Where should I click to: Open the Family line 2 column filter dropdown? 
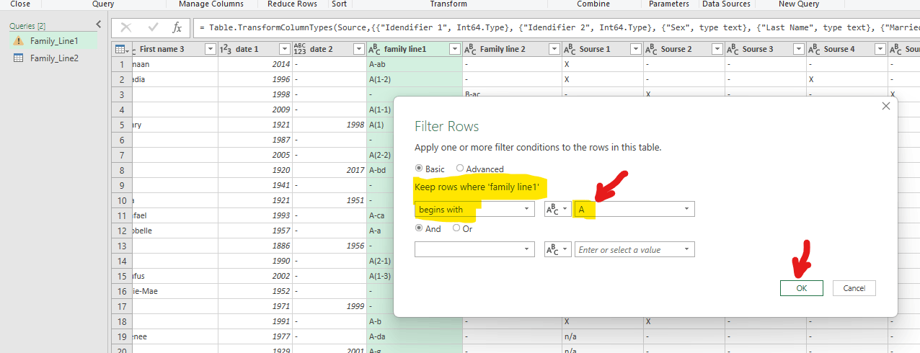[553, 49]
